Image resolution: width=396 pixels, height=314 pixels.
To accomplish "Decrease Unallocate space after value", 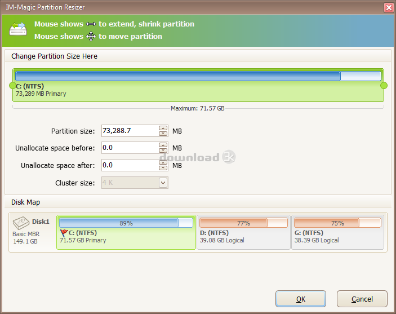I will 163,168.
